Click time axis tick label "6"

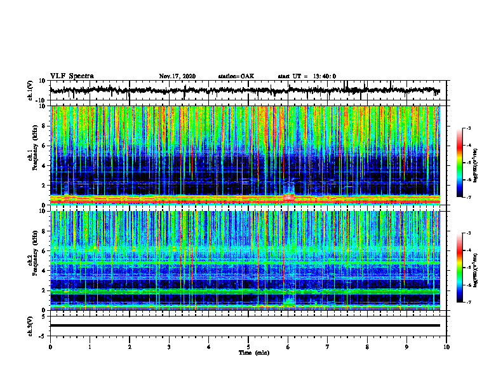[288, 347]
